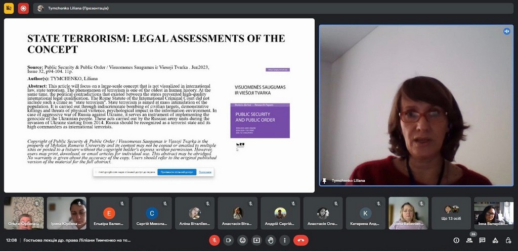Image resolution: width=518 pixels, height=251 pixels.
Task: Open the meeting details info icon
Action: (456, 240)
